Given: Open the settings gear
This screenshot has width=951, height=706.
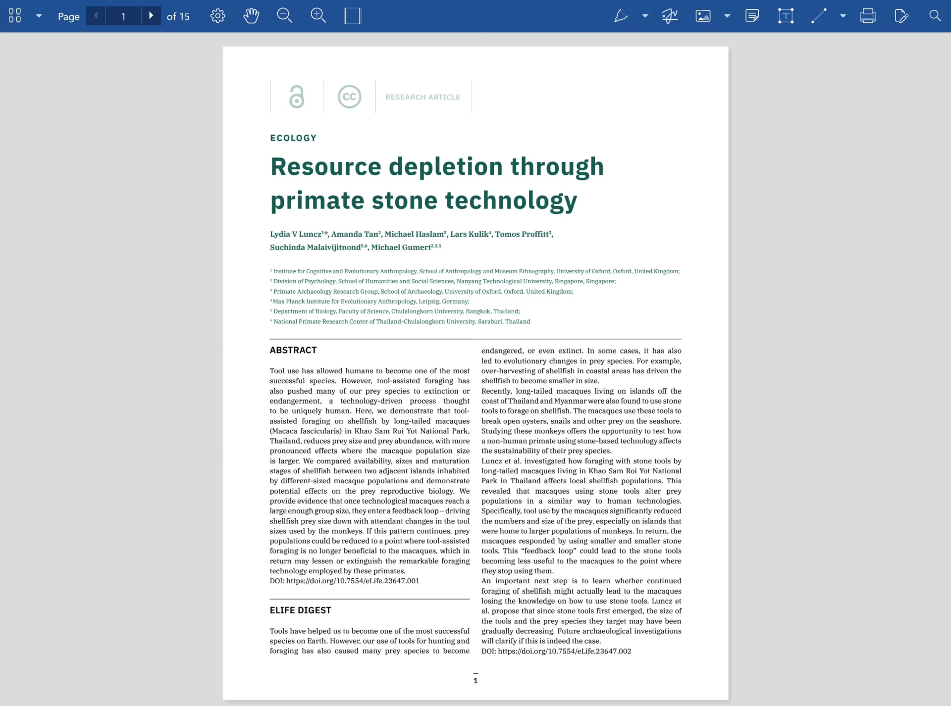Looking at the screenshot, I should [217, 16].
